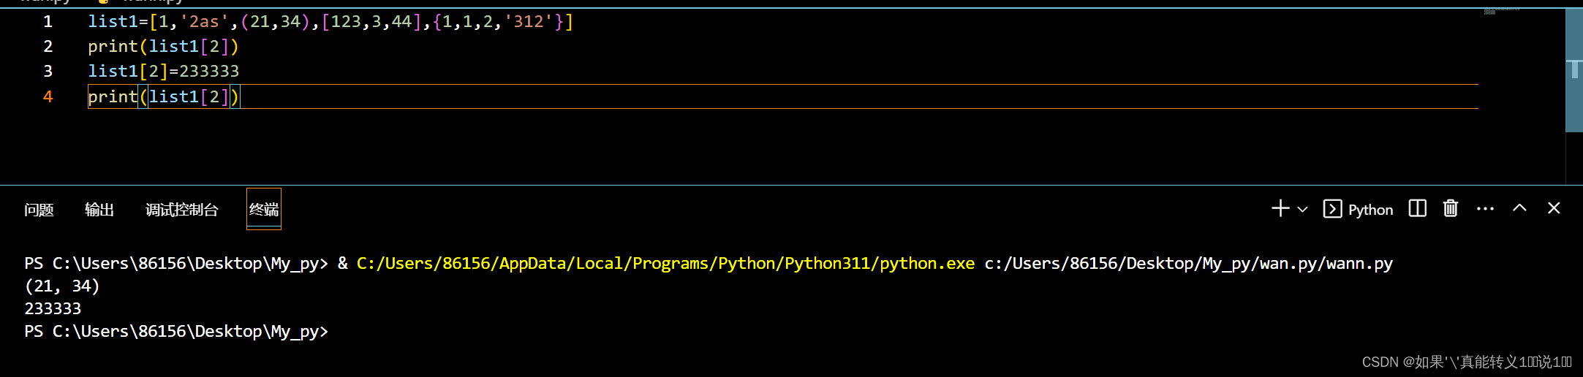Click the editor minimap scrollbar slider

[1573, 70]
